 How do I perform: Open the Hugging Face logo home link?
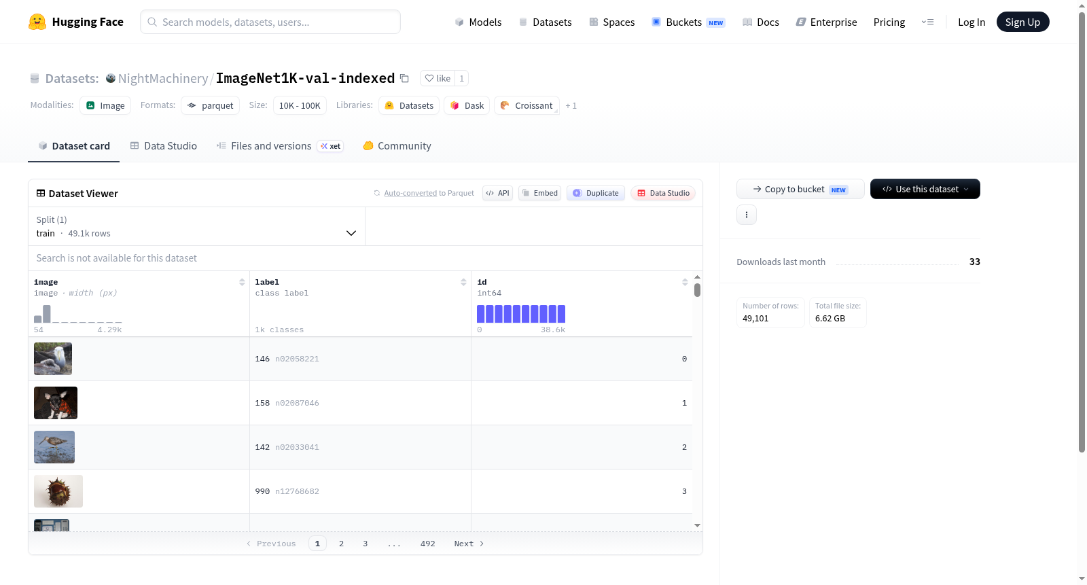pos(76,22)
